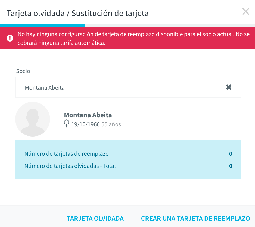Click the blue filled progress bar segment
Image resolution: width=255 pixels, height=227 pixels.
point(42,26)
